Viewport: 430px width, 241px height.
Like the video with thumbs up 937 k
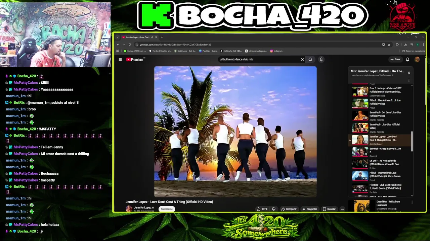(262, 209)
